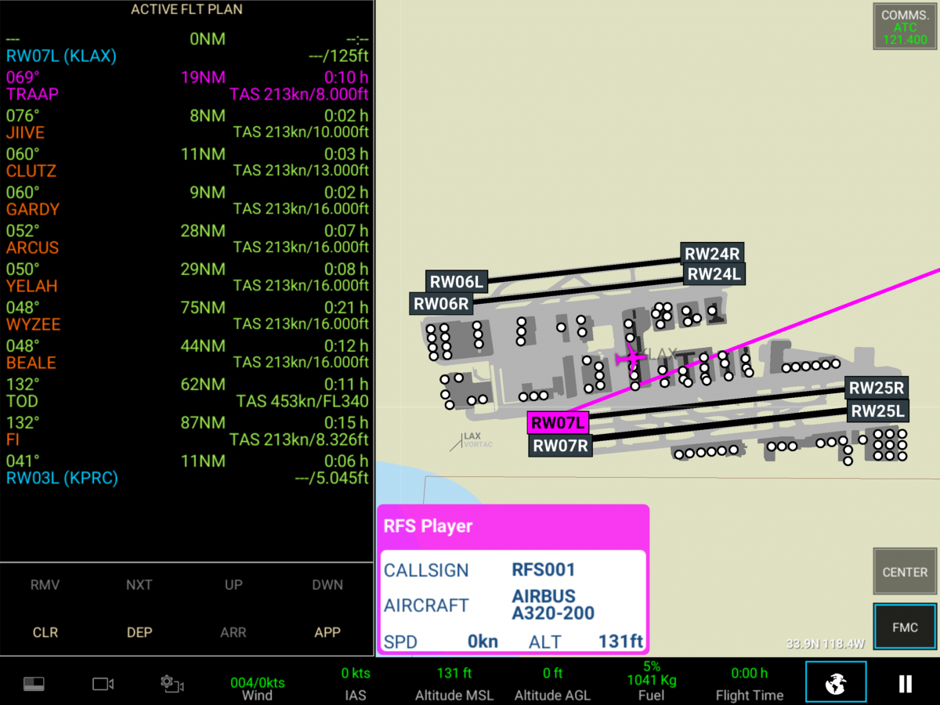Open the COMMS ATC 121.400 panel
Image resolution: width=940 pixels, height=705 pixels.
904,26
